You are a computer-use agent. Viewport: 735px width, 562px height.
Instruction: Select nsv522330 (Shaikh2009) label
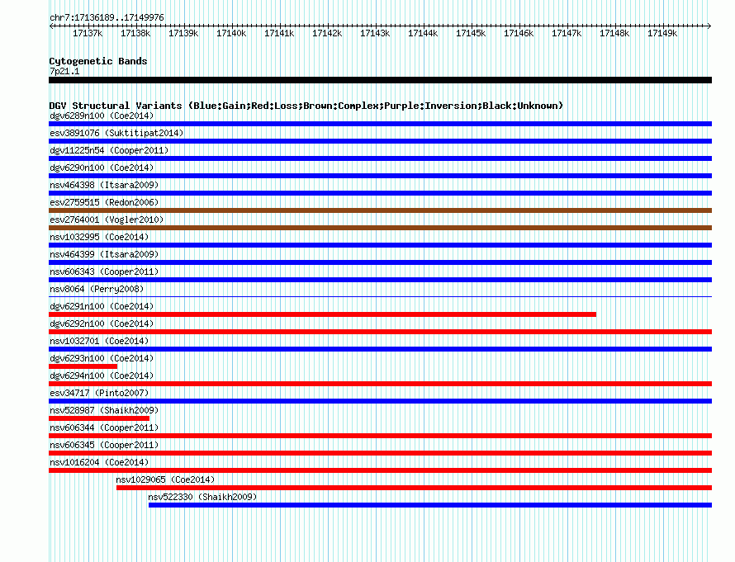pos(202,497)
